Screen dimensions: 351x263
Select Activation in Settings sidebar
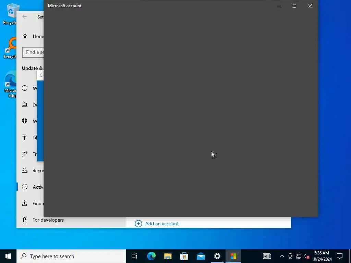30,187
